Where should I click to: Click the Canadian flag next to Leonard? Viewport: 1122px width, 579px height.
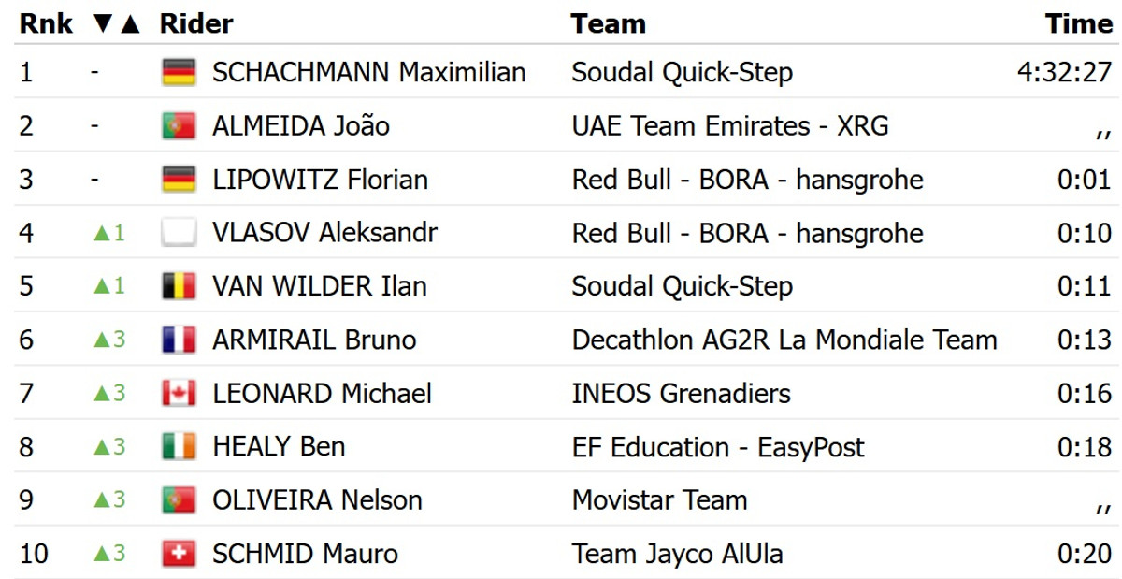pyautogui.click(x=179, y=393)
